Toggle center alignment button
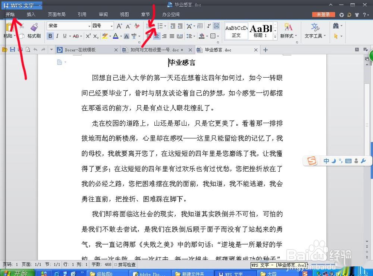Screen dimensions: 373x276 157,36
